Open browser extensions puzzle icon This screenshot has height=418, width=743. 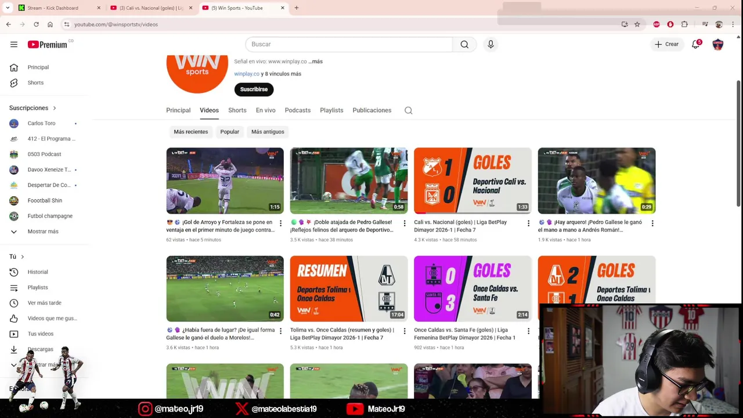click(x=684, y=24)
